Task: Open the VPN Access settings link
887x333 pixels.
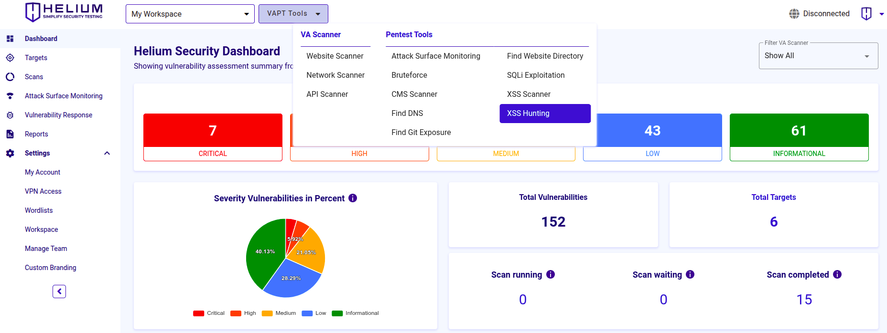Action: pyautogui.click(x=43, y=191)
